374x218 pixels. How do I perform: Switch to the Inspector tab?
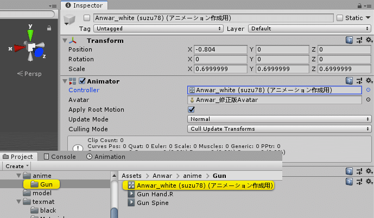[x=84, y=5]
